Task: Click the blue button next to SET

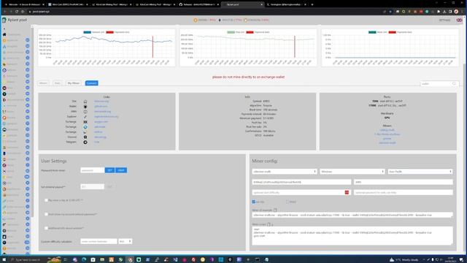Action: (121, 170)
